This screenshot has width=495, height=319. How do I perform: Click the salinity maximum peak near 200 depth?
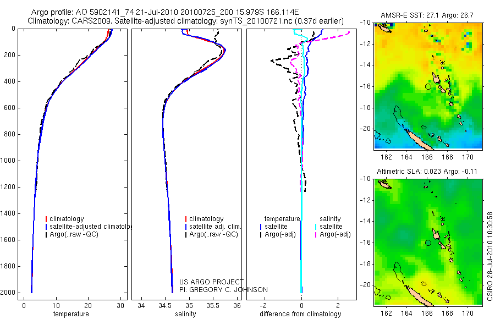pos(224,50)
